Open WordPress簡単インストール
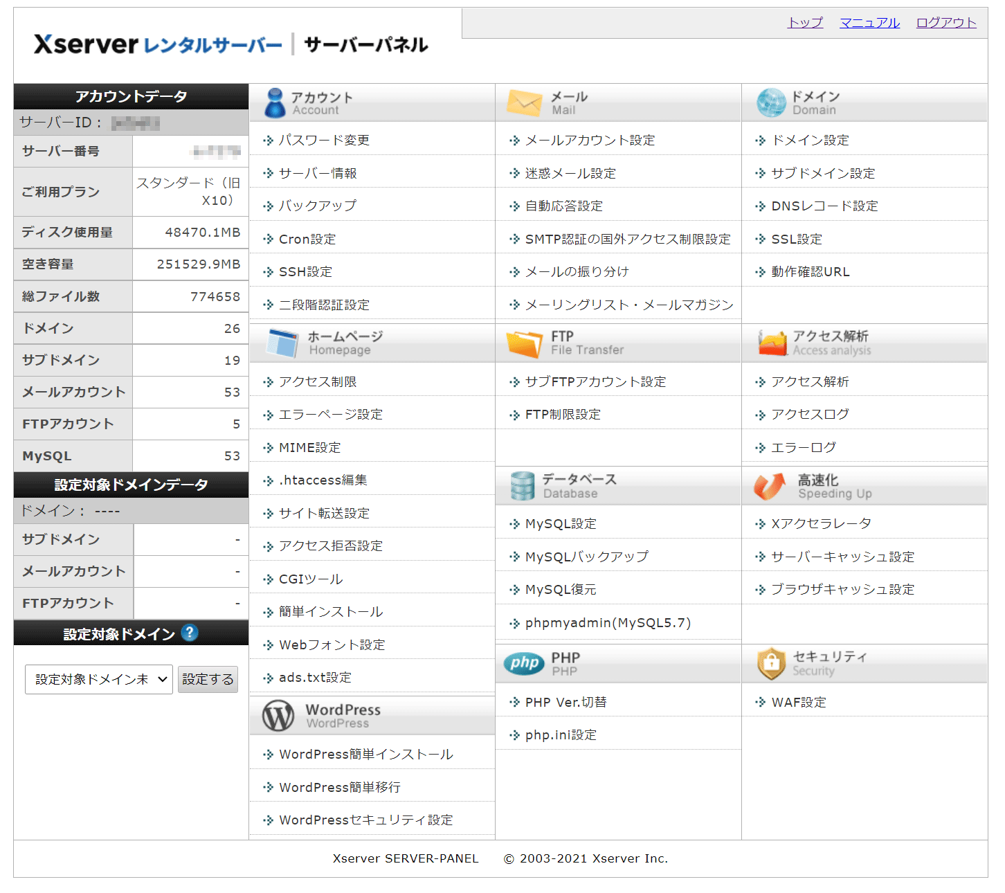The image size is (1005, 893). click(366, 754)
